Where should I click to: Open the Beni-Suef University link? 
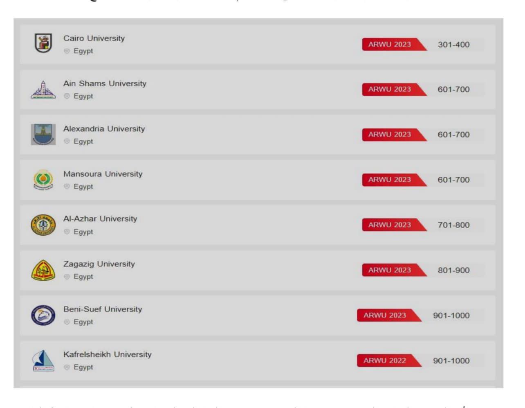click(x=103, y=309)
